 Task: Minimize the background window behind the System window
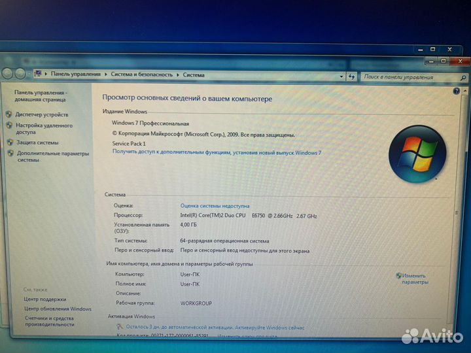coord(421,50)
